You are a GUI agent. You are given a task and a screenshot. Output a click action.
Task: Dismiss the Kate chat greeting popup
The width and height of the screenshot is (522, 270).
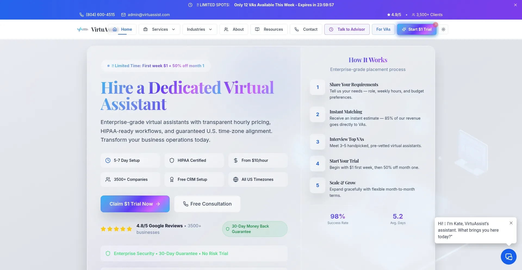(x=511, y=223)
